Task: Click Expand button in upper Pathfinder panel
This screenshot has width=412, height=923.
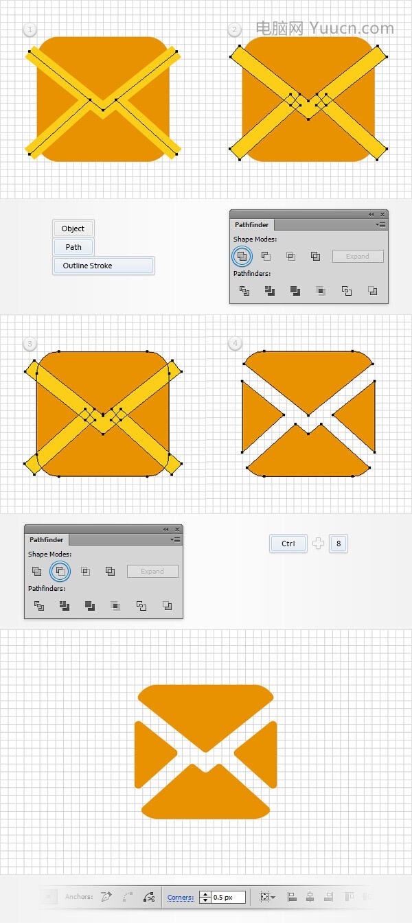Action: tap(358, 256)
